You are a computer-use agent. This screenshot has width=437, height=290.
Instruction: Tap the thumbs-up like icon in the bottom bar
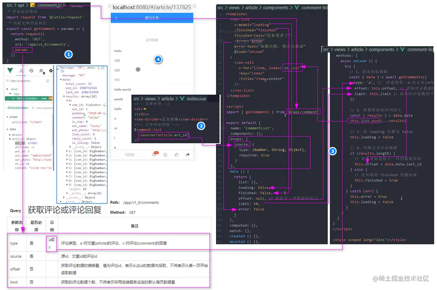tap(176, 155)
